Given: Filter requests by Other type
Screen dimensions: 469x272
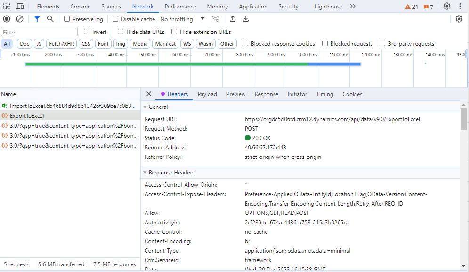Looking at the screenshot, I should coord(227,44).
